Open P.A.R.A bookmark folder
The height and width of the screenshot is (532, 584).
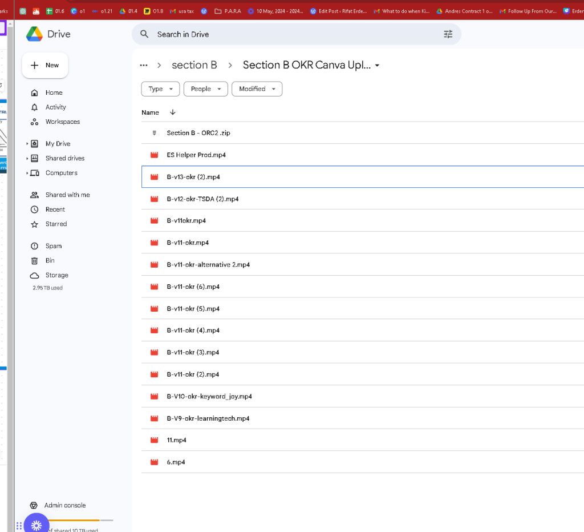coord(228,11)
